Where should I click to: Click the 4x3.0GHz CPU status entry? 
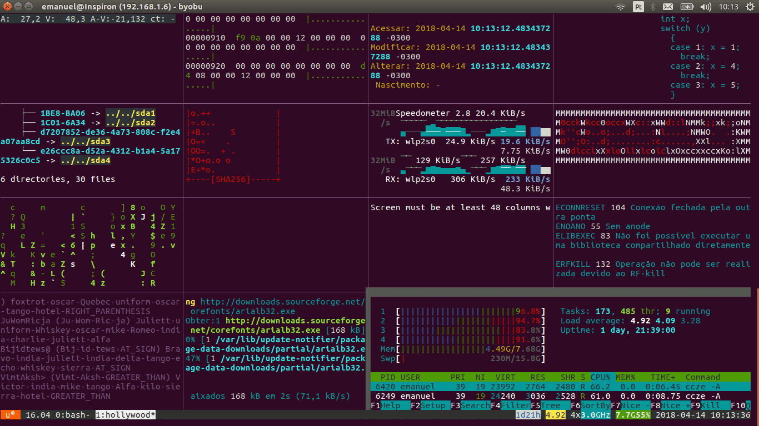[591, 415]
